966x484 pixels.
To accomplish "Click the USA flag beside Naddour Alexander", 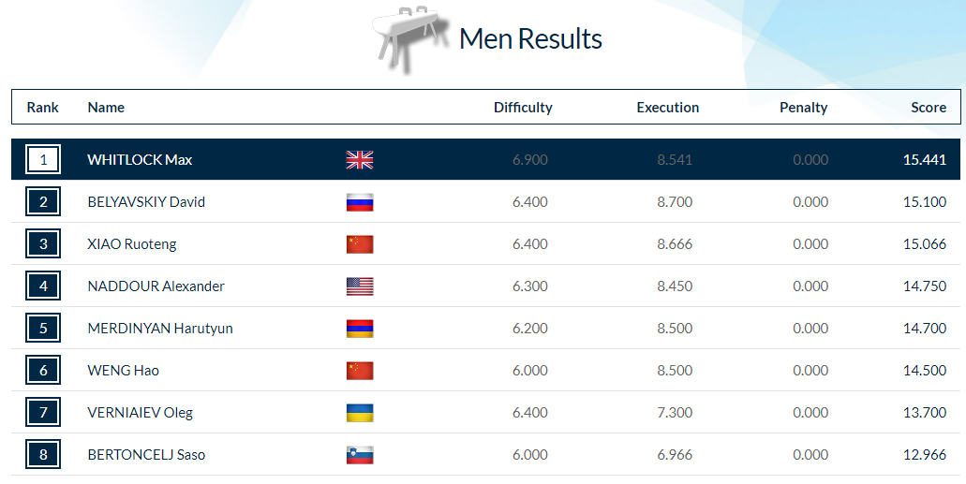I will (360, 286).
